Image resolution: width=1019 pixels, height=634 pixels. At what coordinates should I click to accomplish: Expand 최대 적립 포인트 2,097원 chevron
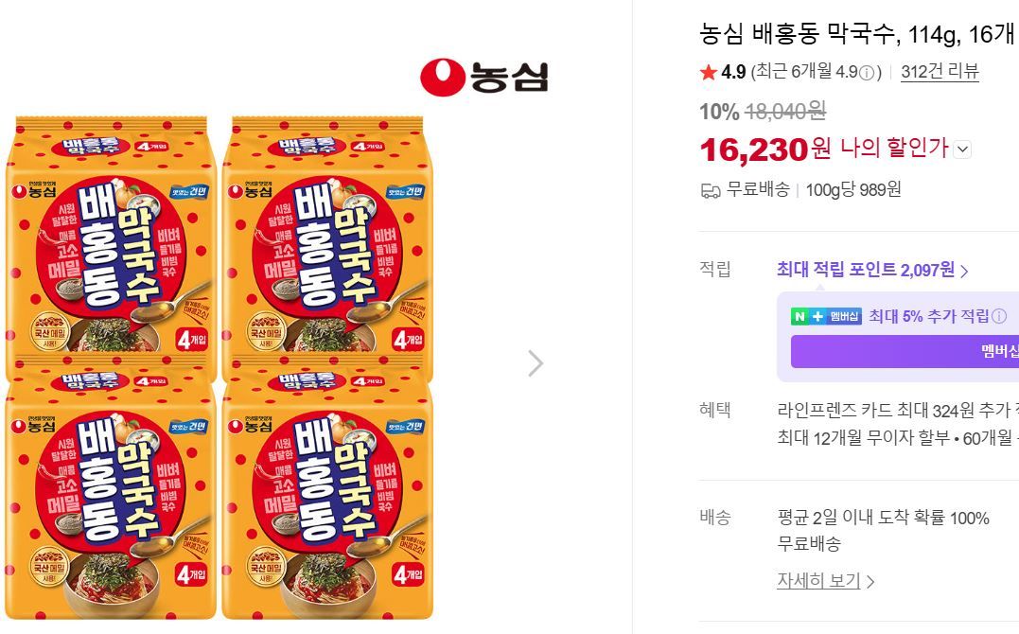pyautogui.click(x=964, y=272)
